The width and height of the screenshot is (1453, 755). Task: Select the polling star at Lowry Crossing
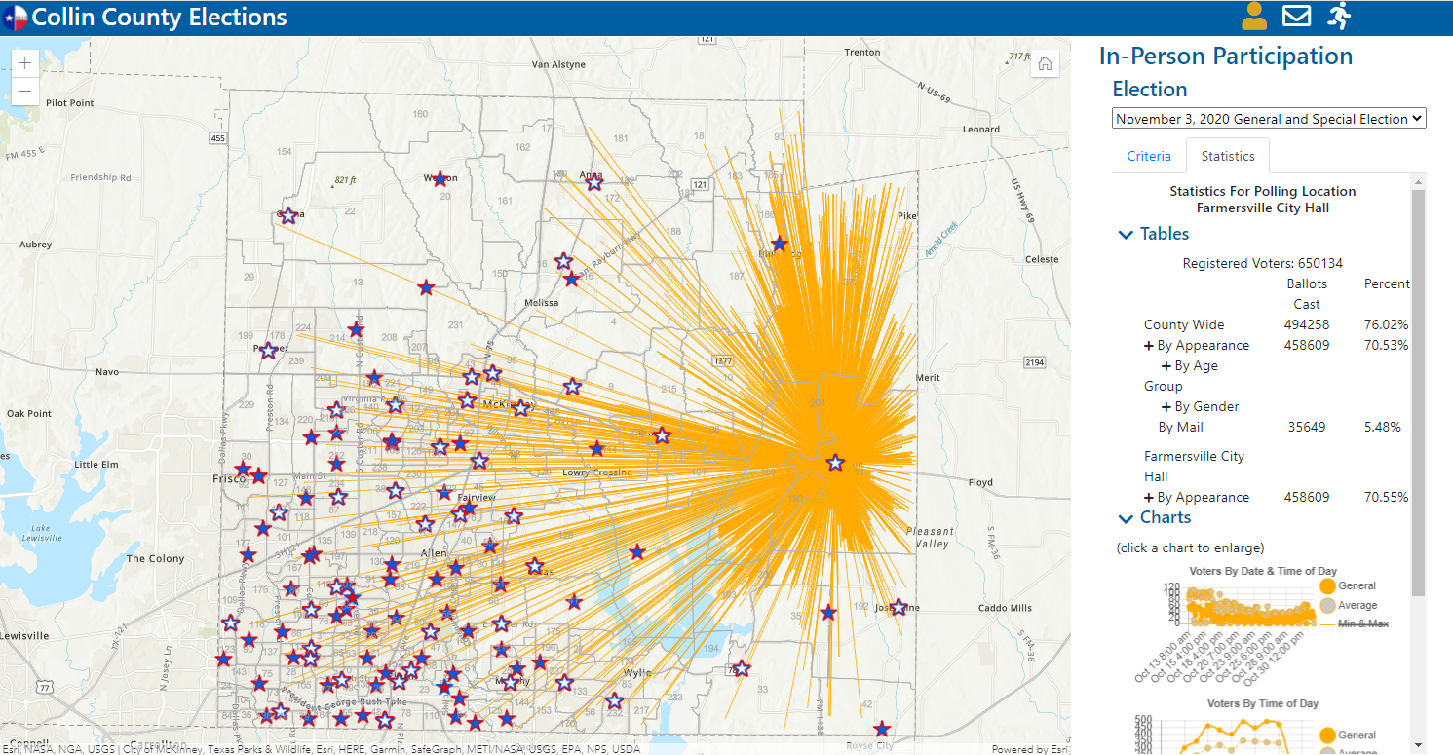[x=596, y=449]
